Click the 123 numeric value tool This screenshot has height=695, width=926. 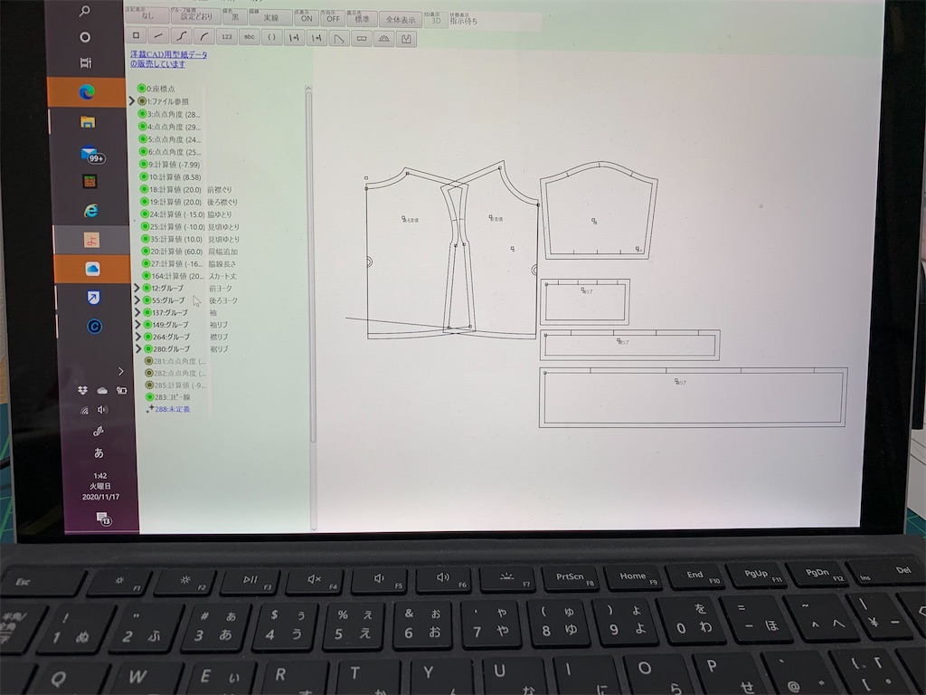227,36
